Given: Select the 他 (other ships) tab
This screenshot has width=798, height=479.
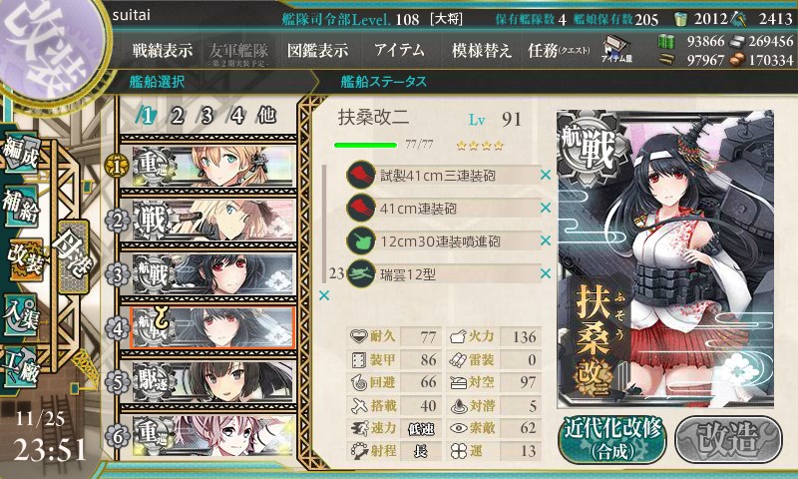Looking at the screenshot, I should (x=266, y=116).
